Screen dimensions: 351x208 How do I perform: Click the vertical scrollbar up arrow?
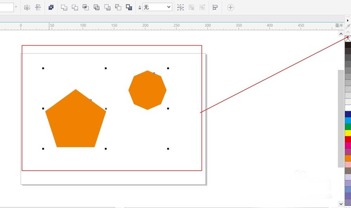[341, 34]
